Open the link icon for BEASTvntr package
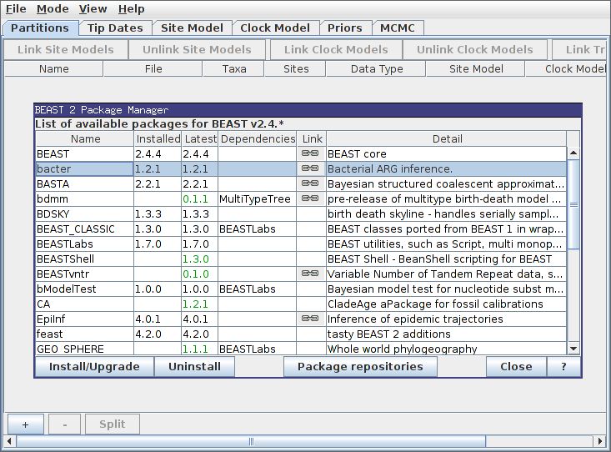611x452 pixels. 310,274
